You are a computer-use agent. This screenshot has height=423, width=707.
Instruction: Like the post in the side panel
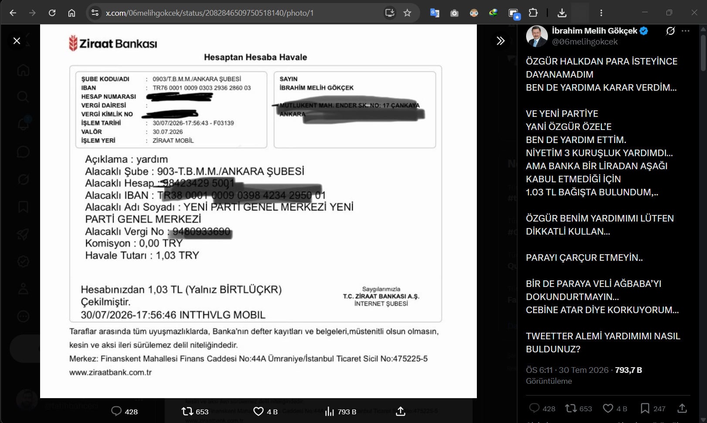tap(615, 409)
